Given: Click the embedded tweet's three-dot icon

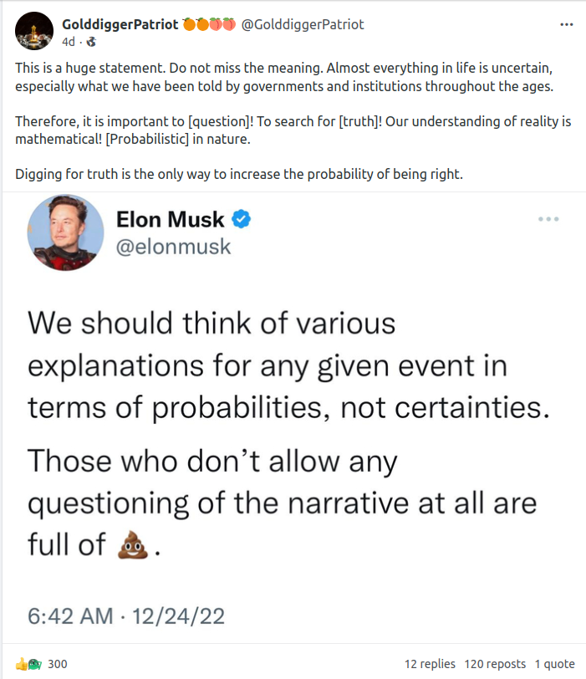Looking at the screenshot, I should (548, 219).
